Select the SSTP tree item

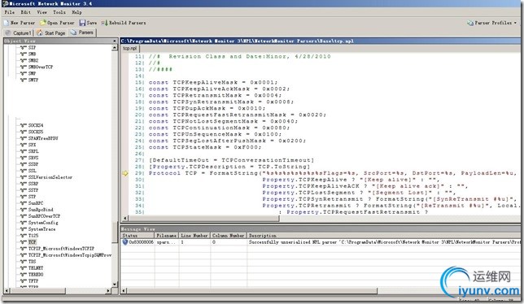[x=33, y=190]
